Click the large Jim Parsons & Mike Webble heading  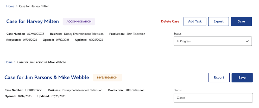(x=47, y=77)
